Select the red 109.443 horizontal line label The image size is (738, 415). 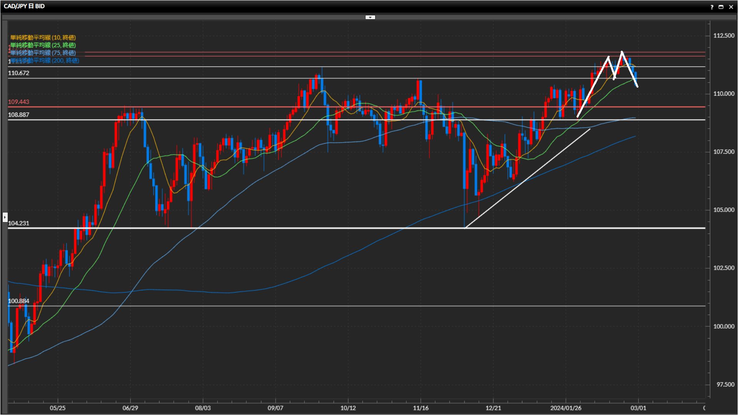(x=18, y=102)
